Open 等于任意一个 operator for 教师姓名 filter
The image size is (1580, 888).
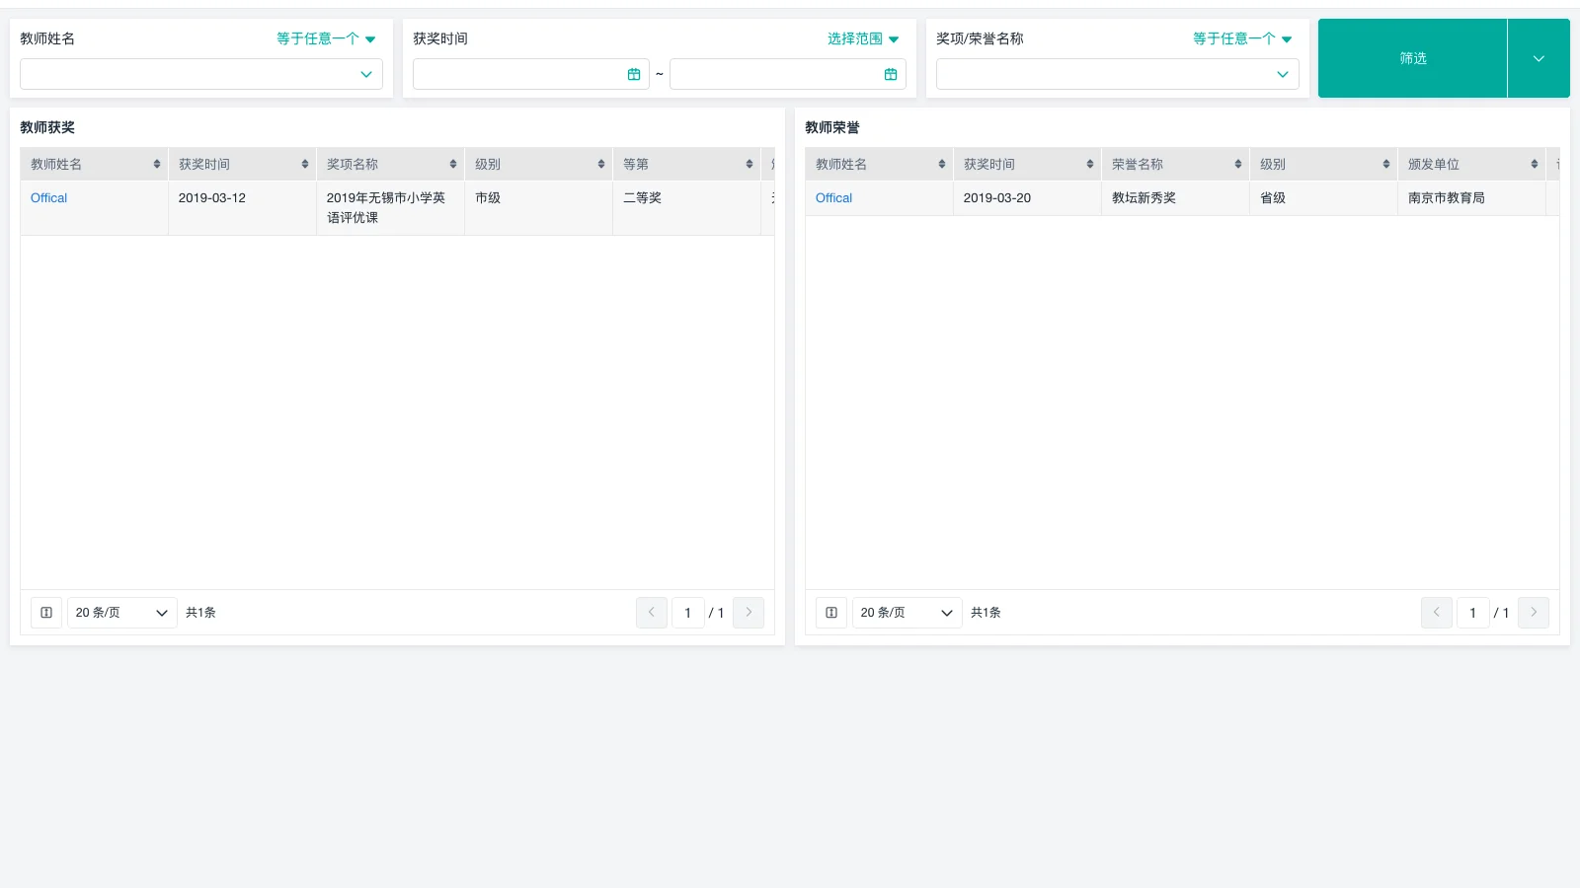click(326, 38)
